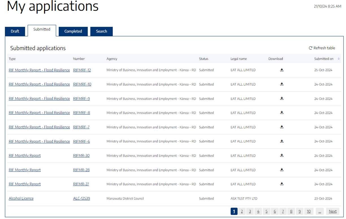Refresh the submitted applications table

pyautogui.click(x=322, y=48)
